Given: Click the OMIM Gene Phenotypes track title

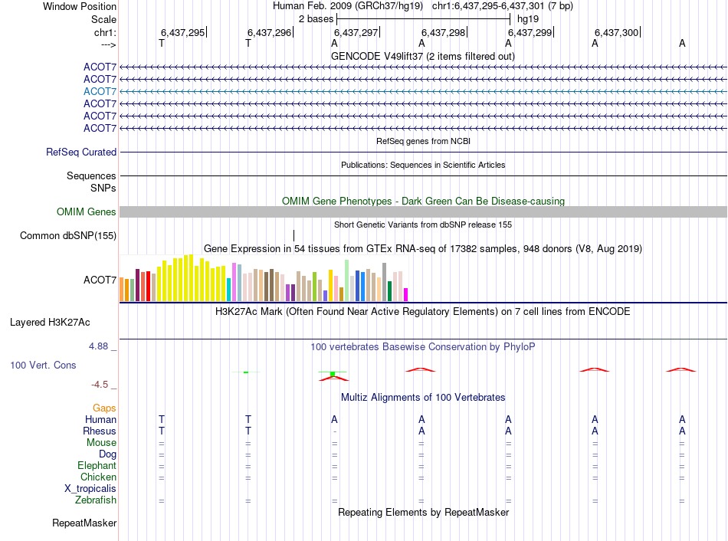Looking at the screenshot, I should pos(423,201).
